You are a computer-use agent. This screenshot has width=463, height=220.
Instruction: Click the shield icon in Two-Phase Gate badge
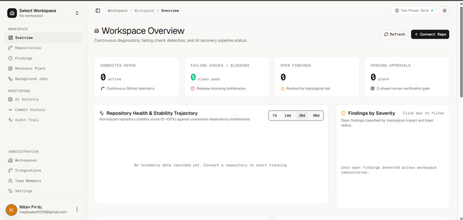pos(397,11)
